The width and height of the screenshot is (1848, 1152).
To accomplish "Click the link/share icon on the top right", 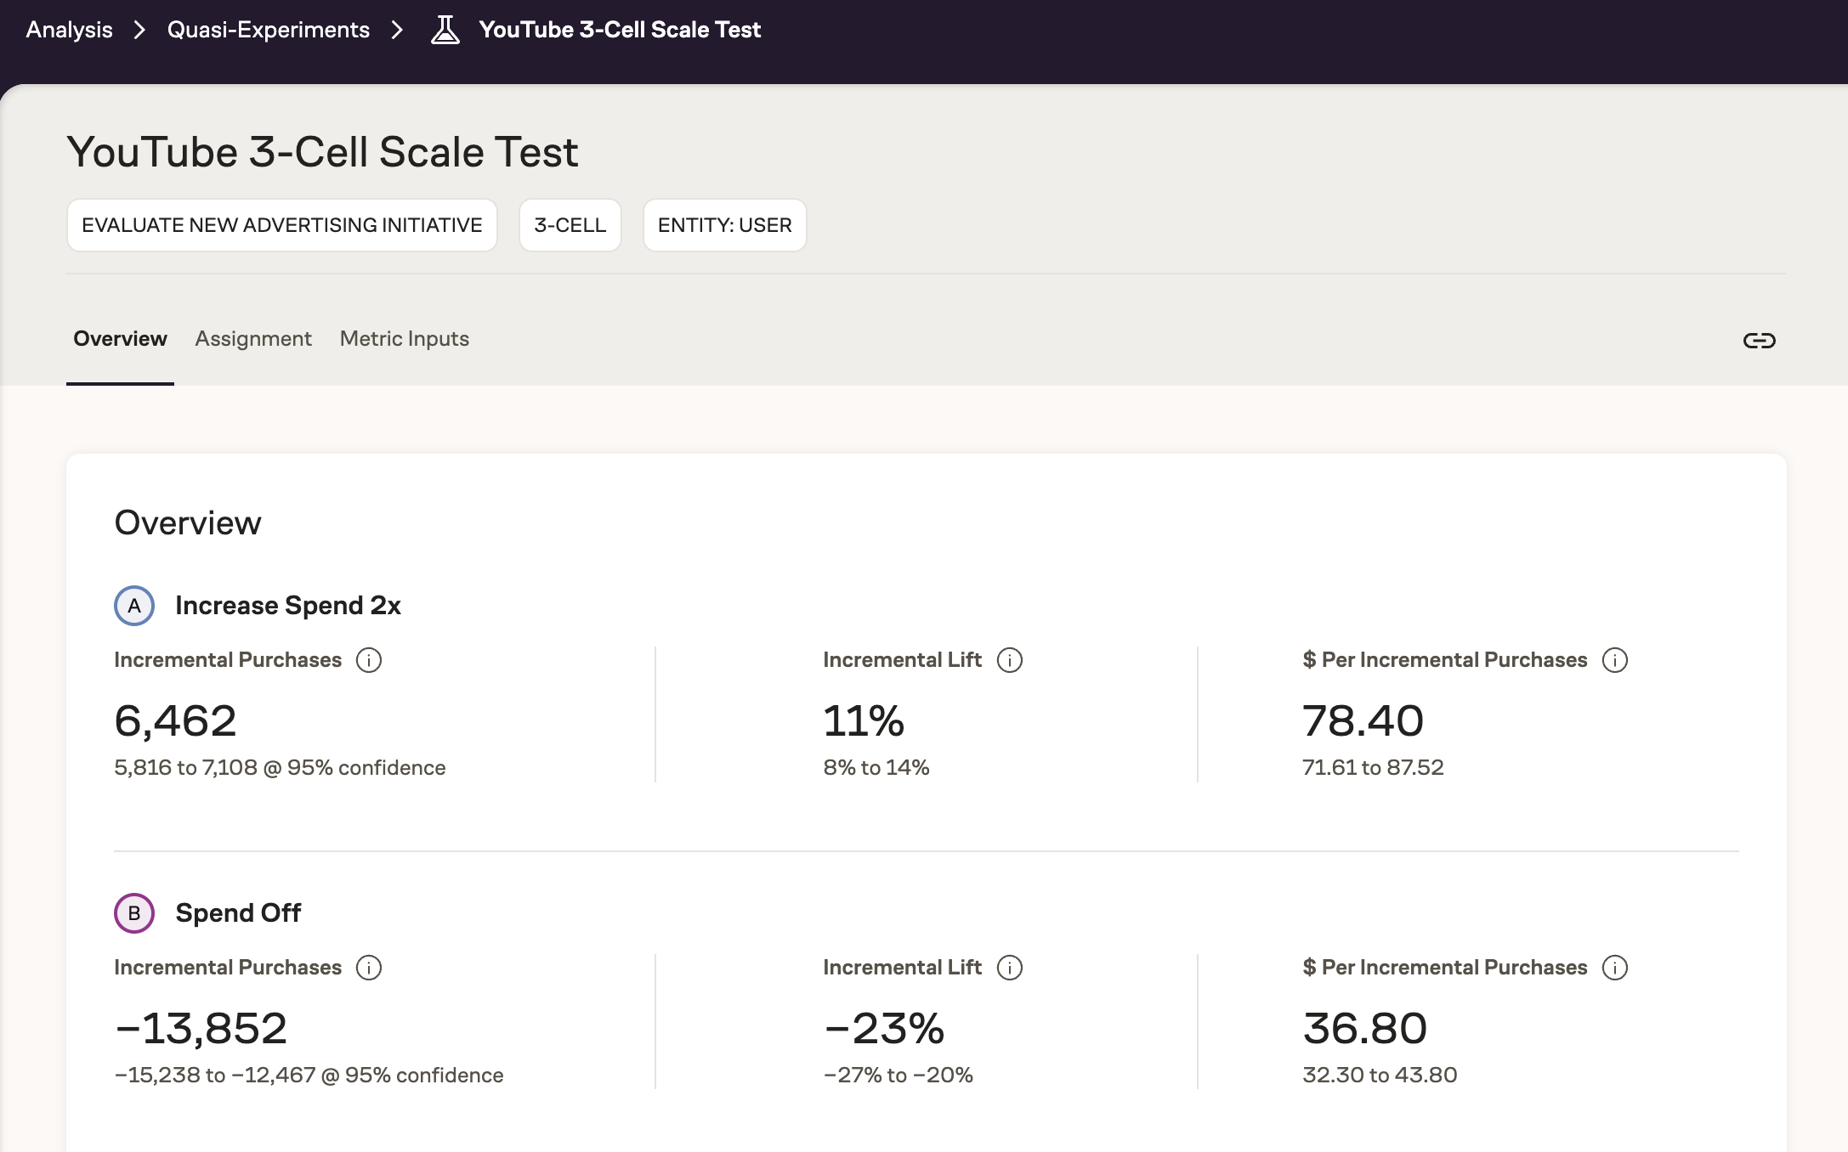I will click(x=1760, y=340).
